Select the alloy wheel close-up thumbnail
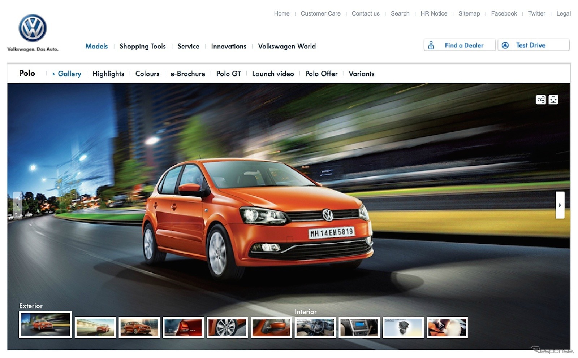The width and height of the screenshot is (578, 358). coord(227,327)
